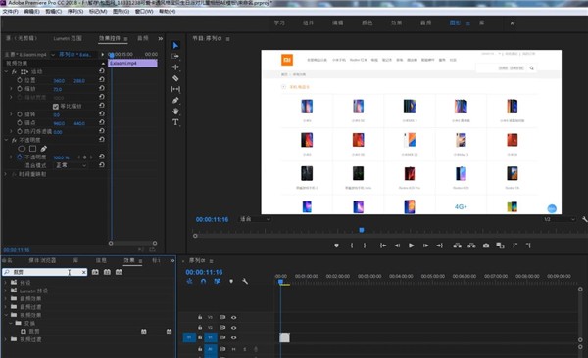Collapse the video effects folder
Viewport: 588px width, 358px height.
click(5, 315)
